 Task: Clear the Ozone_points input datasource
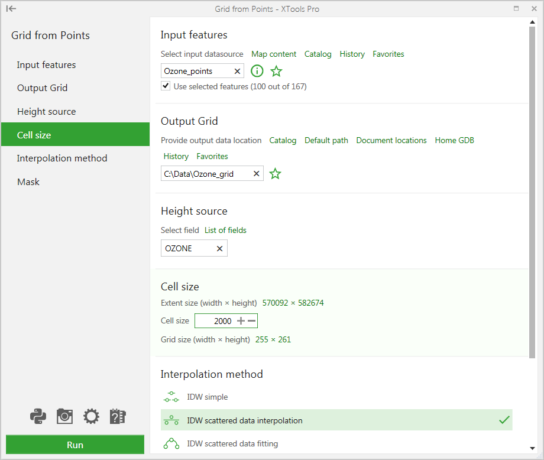(x=237, y=71)
